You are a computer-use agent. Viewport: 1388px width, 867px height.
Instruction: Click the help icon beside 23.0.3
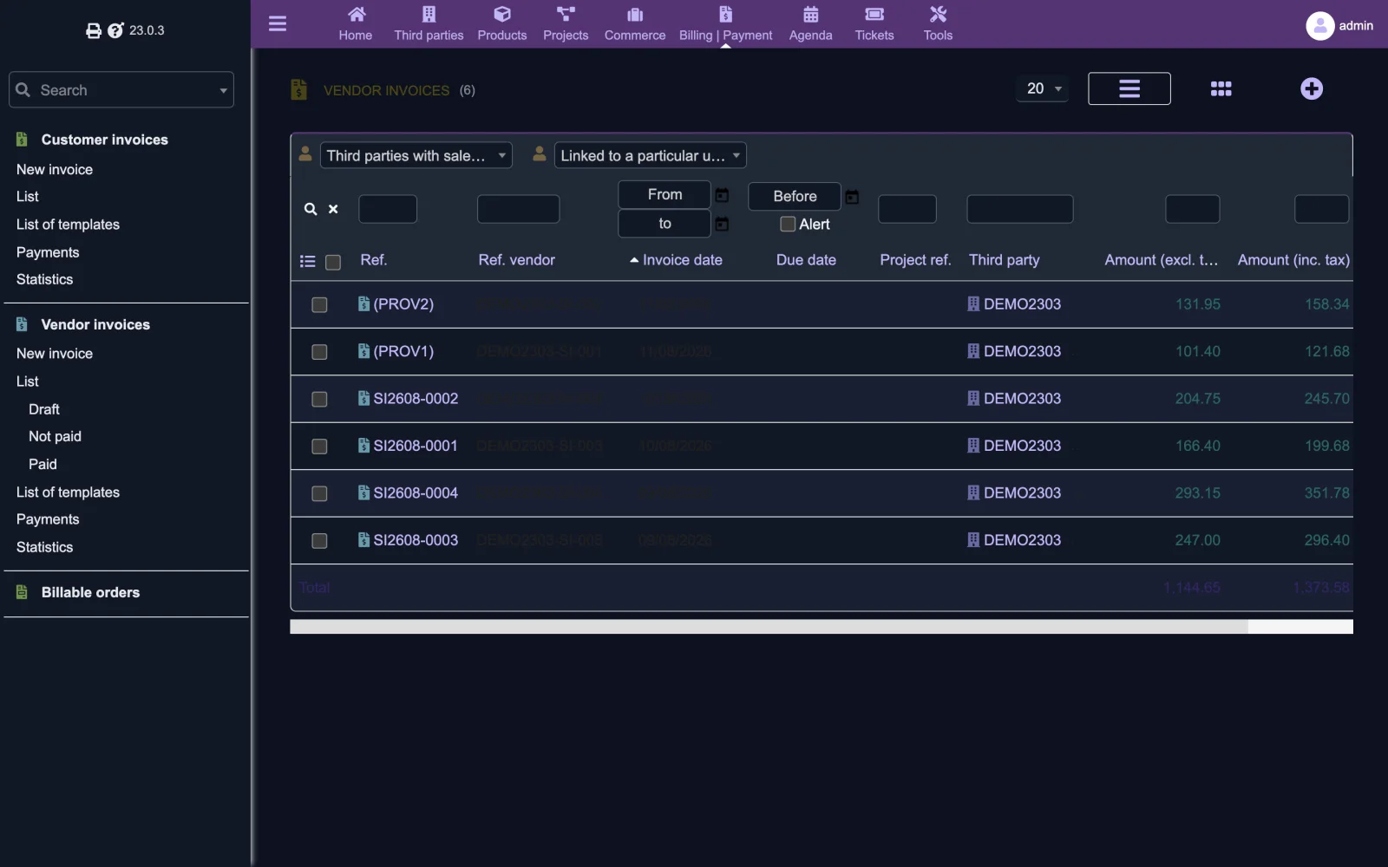(x=115, y=30)
